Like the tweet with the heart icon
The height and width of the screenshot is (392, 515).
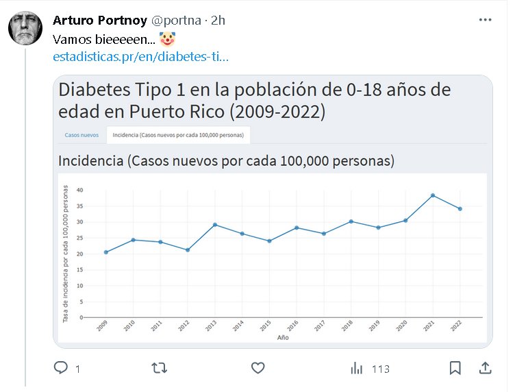pos(257,369)
